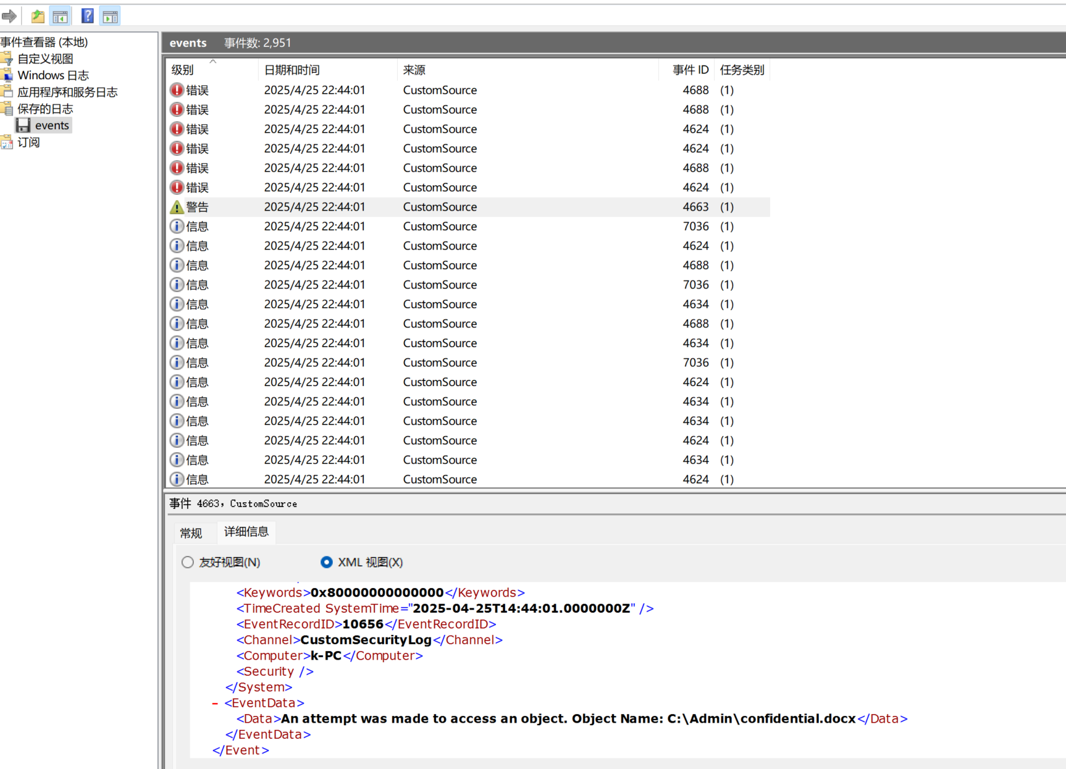
Task: Click the 事件数: 2,951 header text
Action: (x=258, y=43)
